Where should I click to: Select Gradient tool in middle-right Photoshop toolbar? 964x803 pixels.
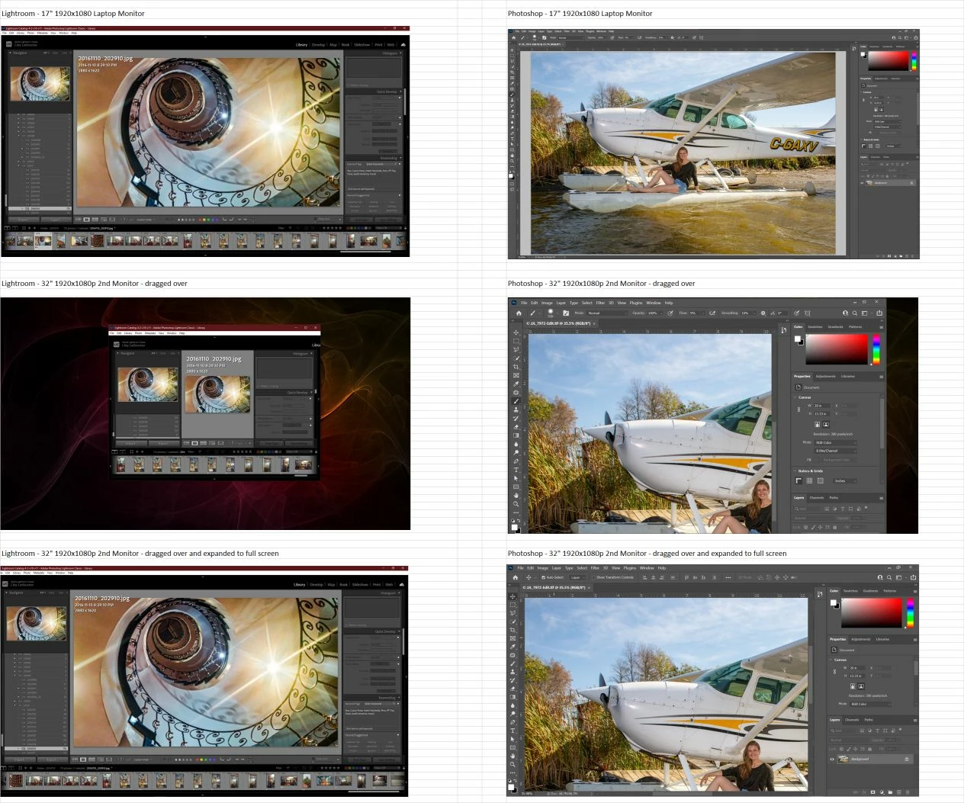point(516,435)
